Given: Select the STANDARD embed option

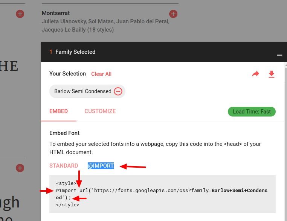Looking at the screenshot, I should 64,166.
